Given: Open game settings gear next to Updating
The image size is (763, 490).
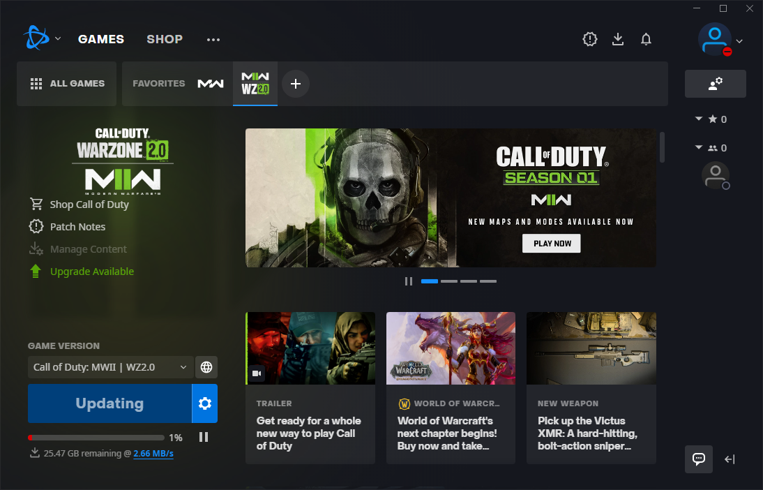Looking at the screenshot, I should pyautogui.click(x=205, y=403).
